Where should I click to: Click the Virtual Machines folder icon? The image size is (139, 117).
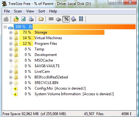[16, 38]
